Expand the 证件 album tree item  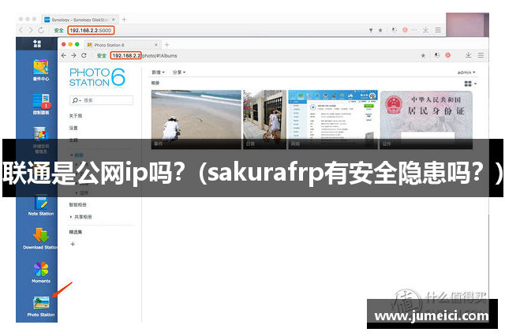(76, 192)
